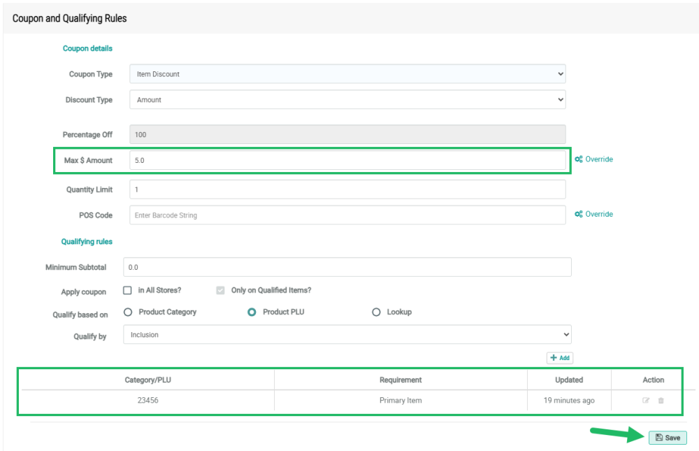699x451 pixels.
Task: Click the edit icon for PLU 23456
Action: pos(646,401)
